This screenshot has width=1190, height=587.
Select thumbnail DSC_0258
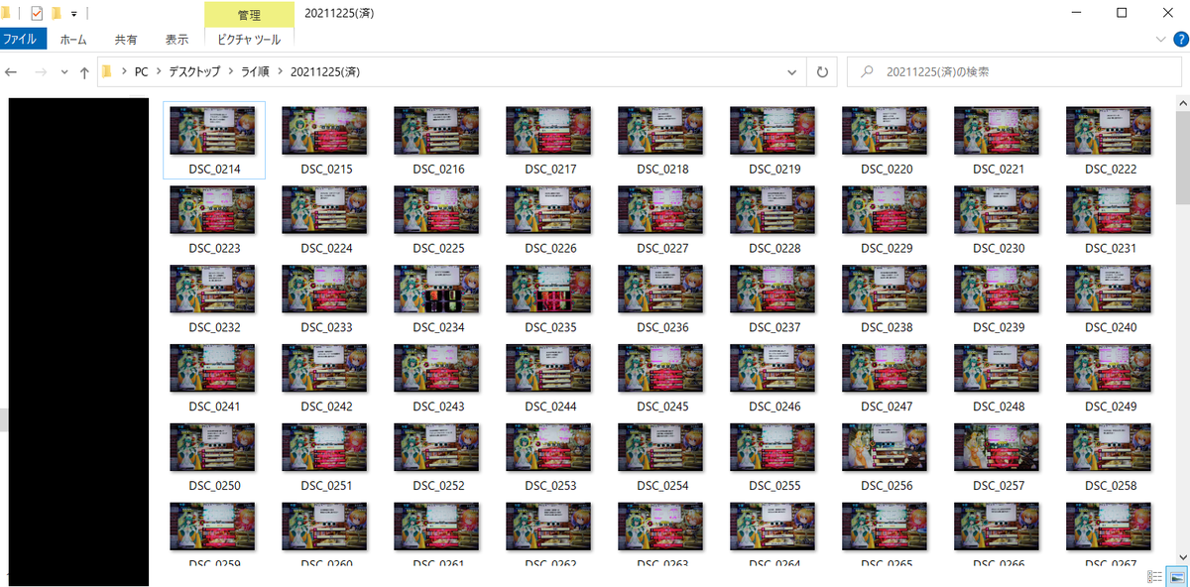[x=1110, y=448]
